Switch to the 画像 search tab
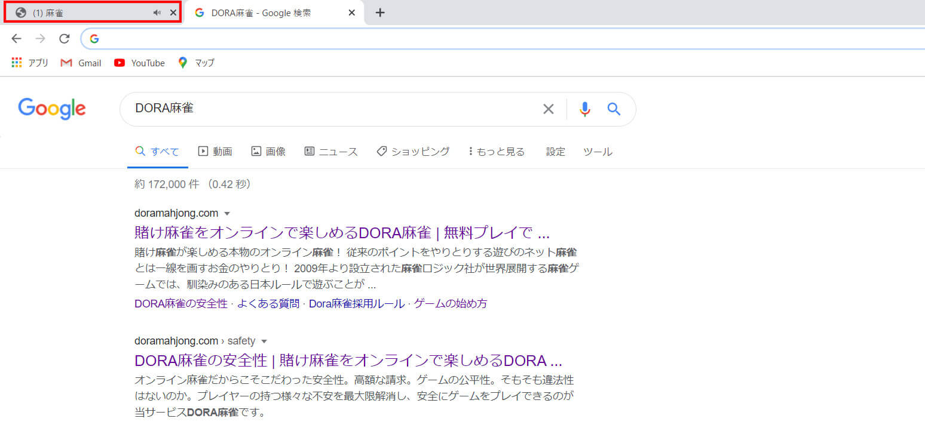Screen dimensions: 925x440 (268, 152)
